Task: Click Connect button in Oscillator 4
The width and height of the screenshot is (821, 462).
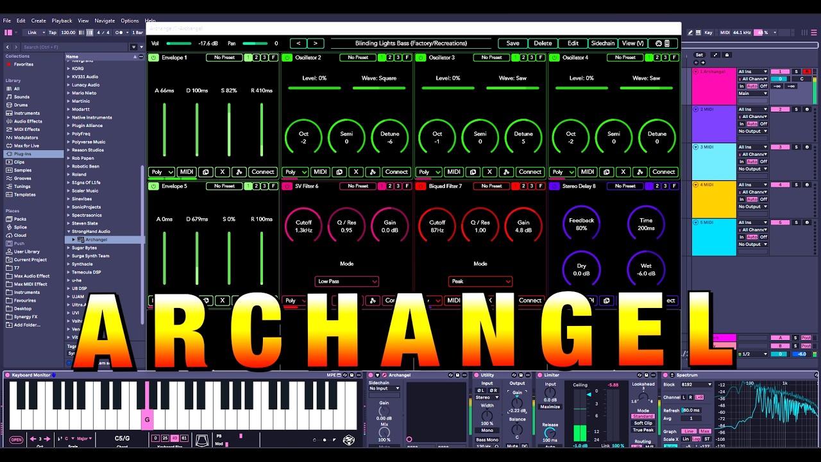Action: click(663, 172)
